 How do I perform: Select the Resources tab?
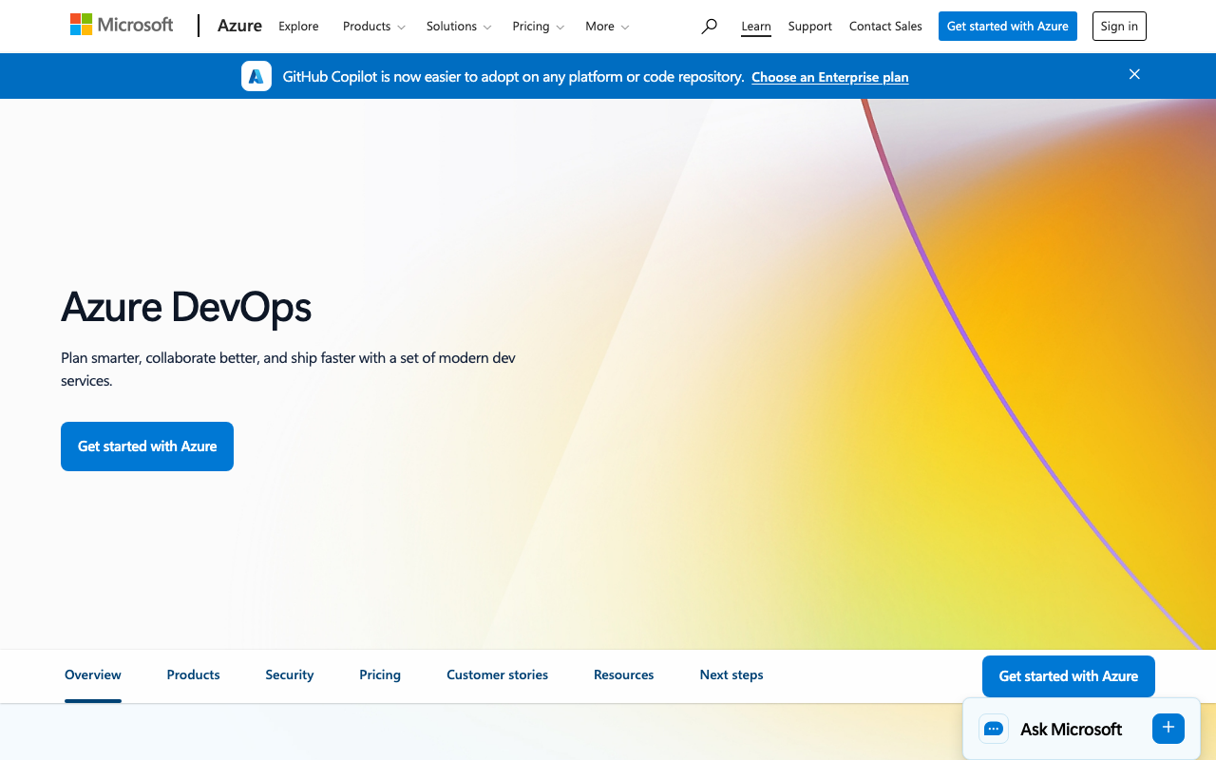pos(623,675)
